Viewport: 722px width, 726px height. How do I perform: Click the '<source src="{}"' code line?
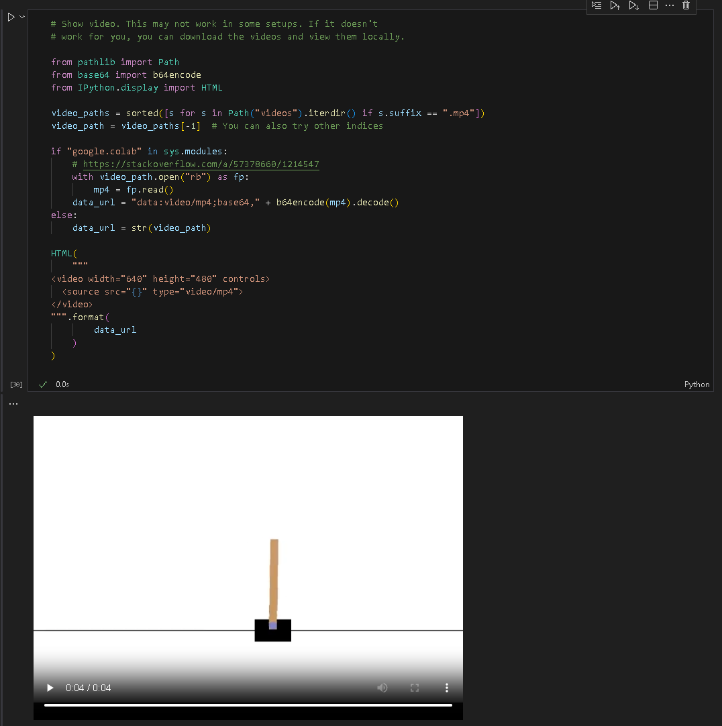[152, 291]
